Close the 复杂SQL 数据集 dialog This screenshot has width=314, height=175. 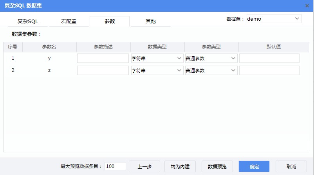[x=307, y=5]
